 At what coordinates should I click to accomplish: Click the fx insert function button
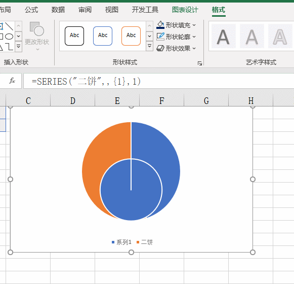click(12, 81)
